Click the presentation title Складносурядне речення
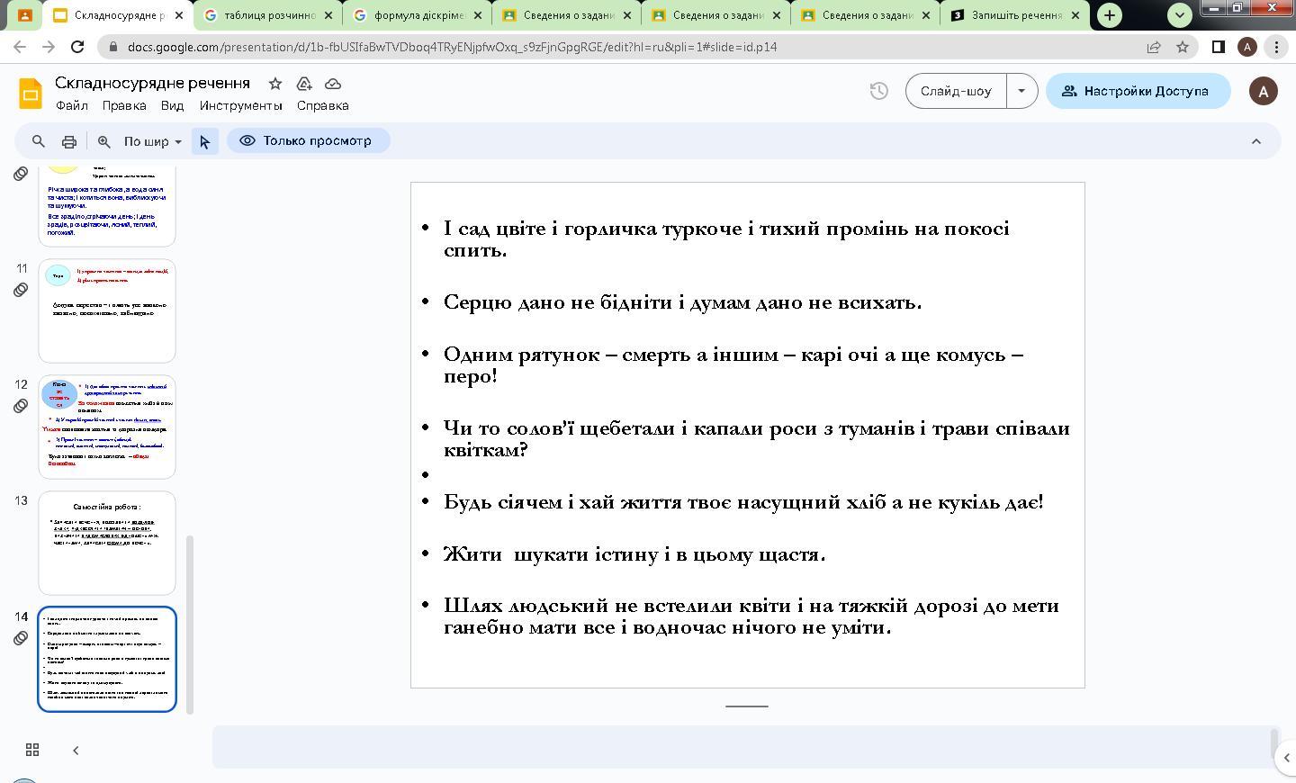 [x=152, y=83]
